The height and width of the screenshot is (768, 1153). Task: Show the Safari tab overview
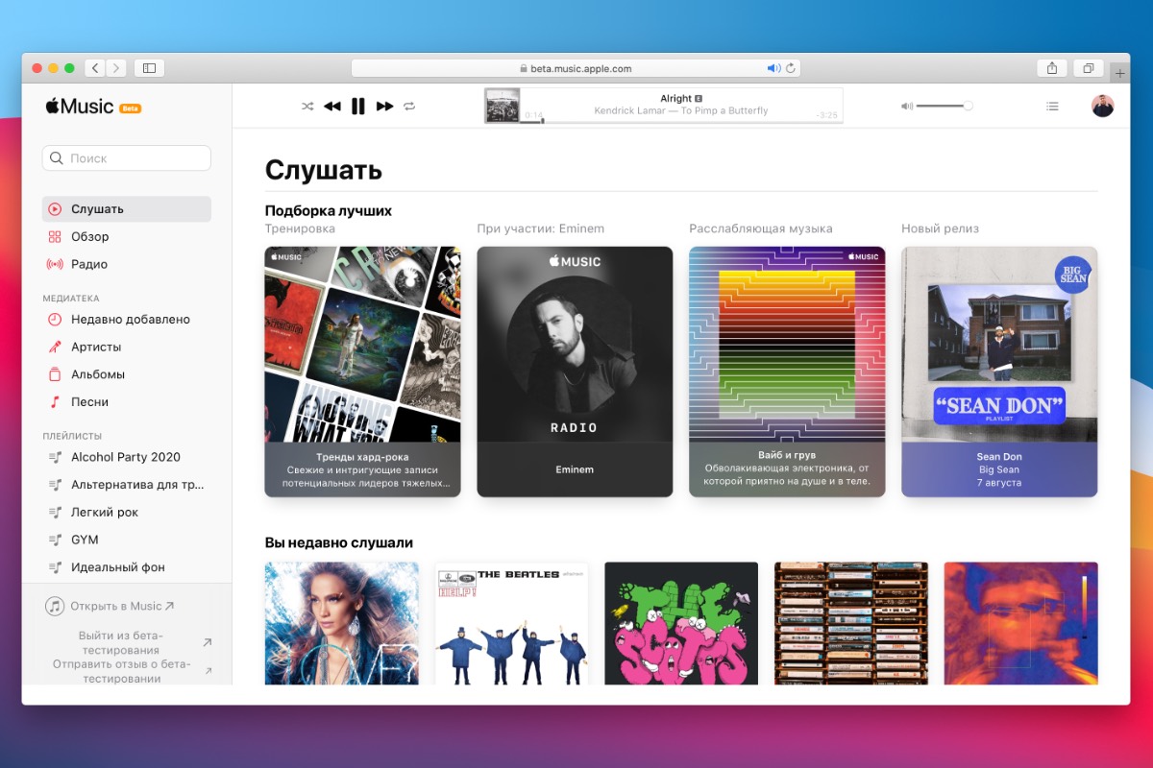pyautogui.click(x=1088, y=68)
